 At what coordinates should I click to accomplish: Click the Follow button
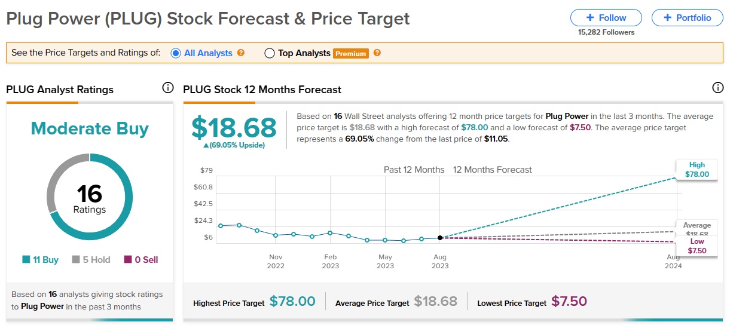[x=606, y=17]
